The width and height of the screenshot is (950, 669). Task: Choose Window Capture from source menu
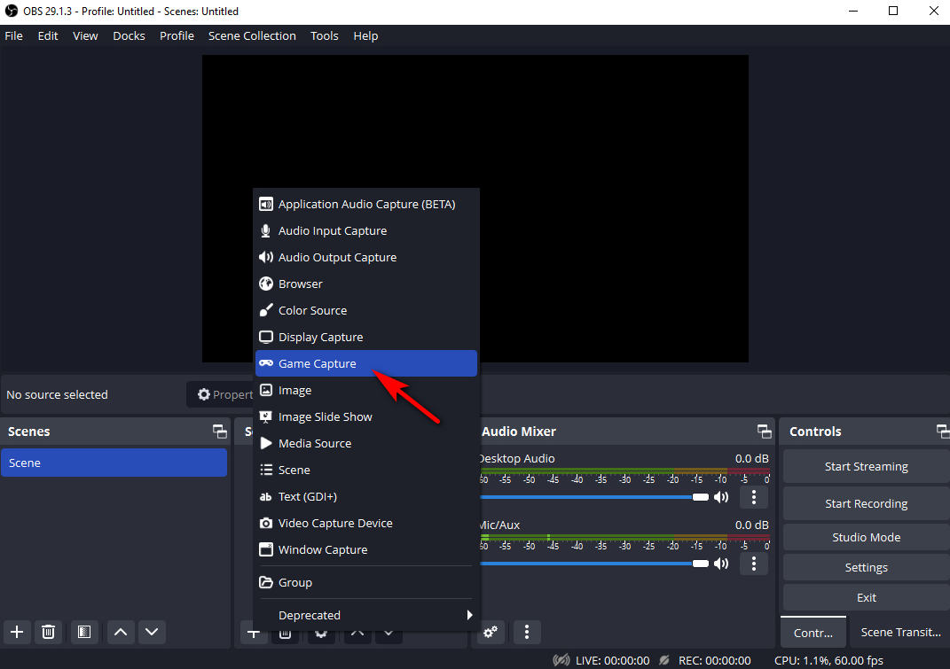[x=366, y=549]
